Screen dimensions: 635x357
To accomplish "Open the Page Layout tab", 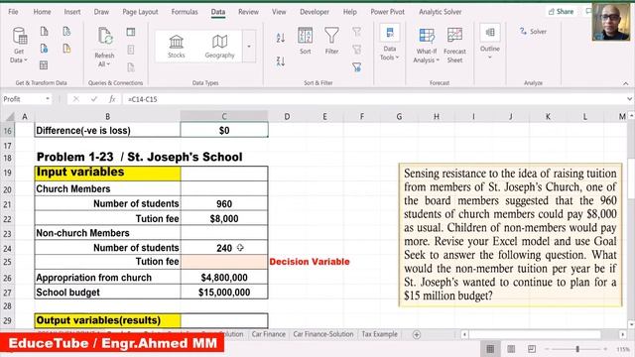I will [x=140, y=12].
